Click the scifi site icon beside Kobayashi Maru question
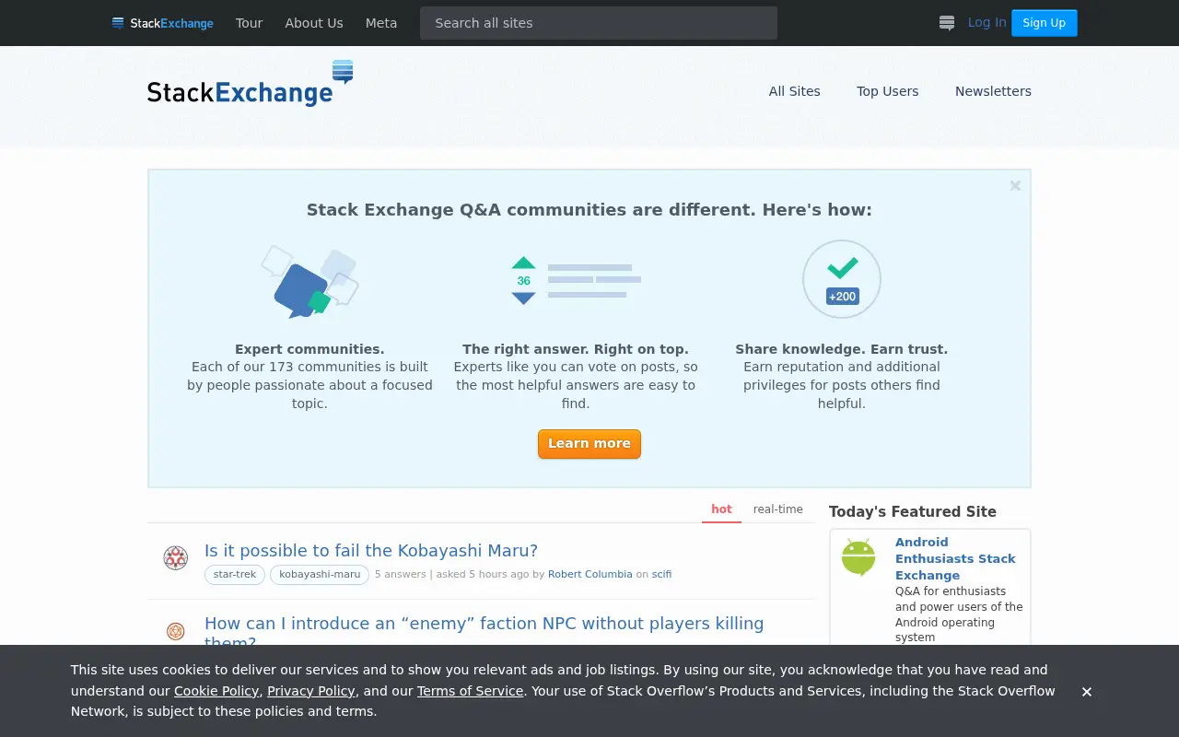This screenshot has height=737, width=1179. coord(176,557)
